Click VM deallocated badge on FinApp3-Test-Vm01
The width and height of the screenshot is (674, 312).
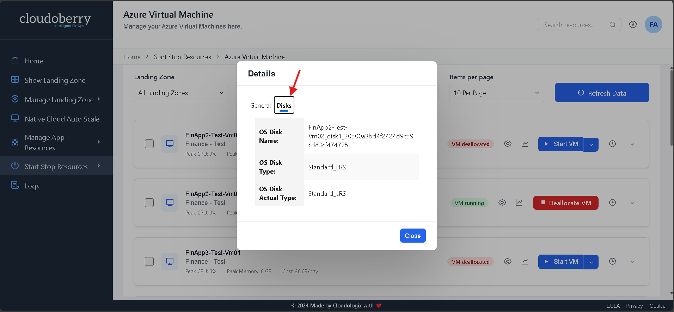point(471,262)
